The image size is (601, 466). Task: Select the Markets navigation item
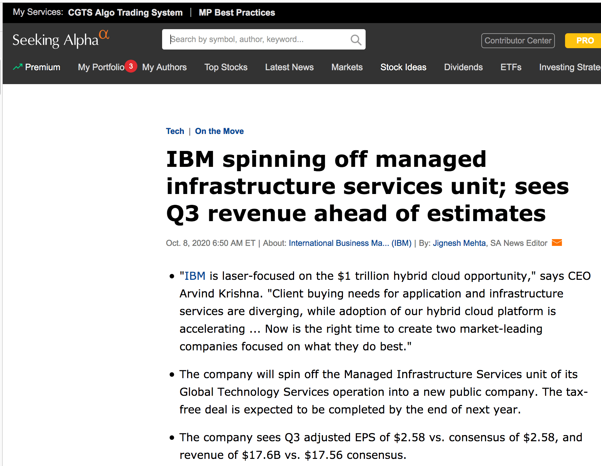click(347, 67)
